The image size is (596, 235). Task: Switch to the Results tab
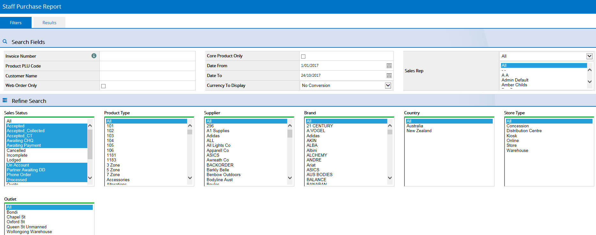(x=49, y=23)
